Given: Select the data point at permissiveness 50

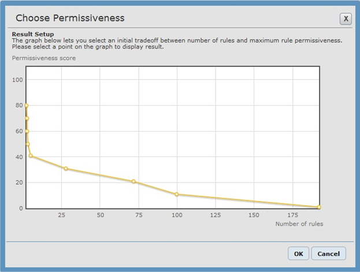Looking at the screenshot, I should [x=27, y=144].
